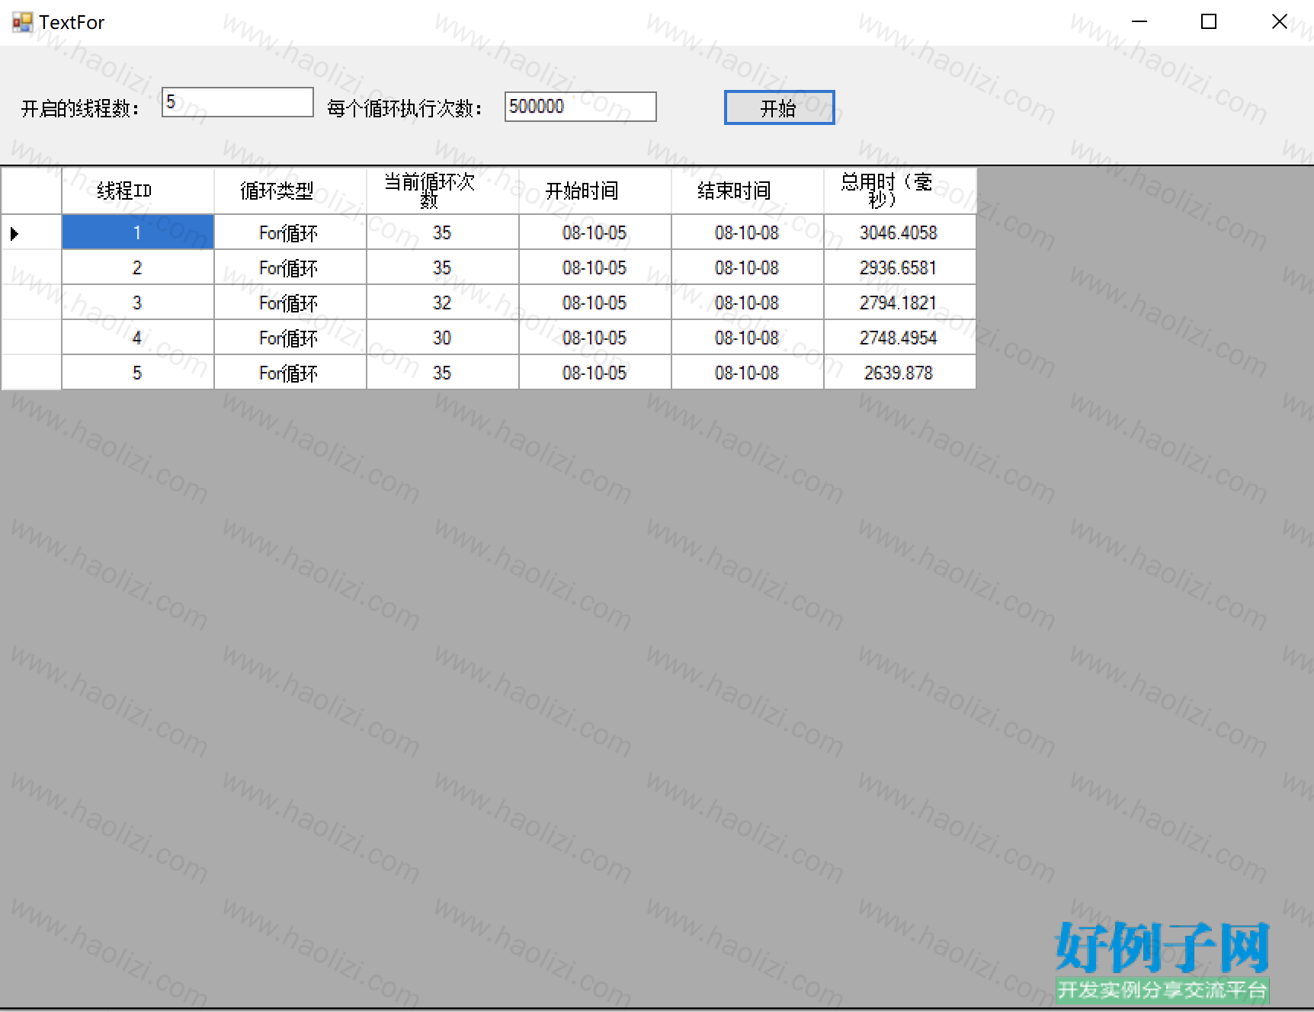Click the 开始 button
Screen dimensions: 1314x1012
(779, 107)
